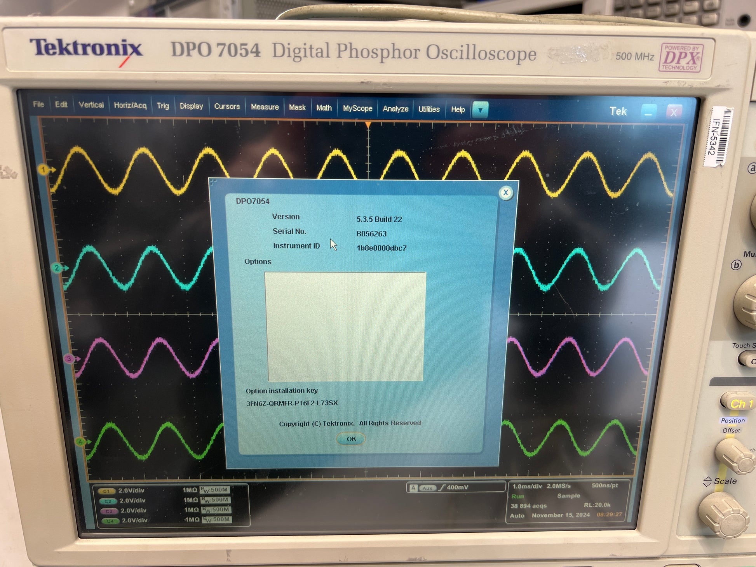
Task: Open the Vertical menu
Action: click(91, 105)
